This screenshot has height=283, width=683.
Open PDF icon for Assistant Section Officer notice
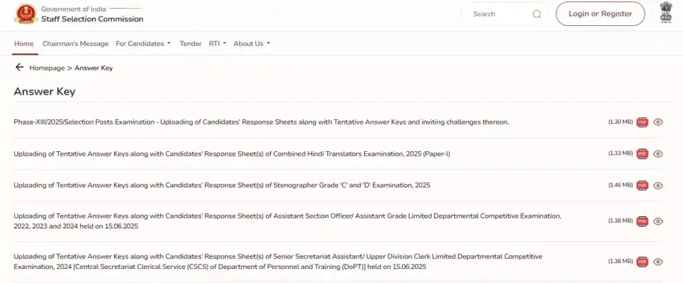coord(642,221)
